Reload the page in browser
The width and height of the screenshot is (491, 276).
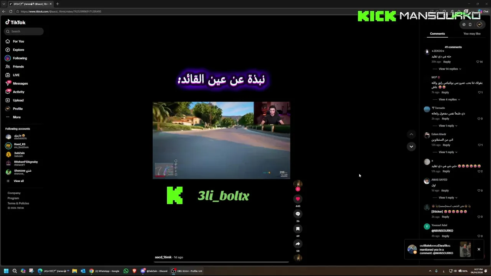(11, 11)
